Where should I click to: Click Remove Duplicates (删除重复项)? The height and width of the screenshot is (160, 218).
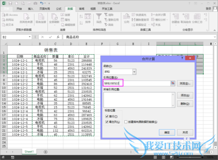coord(140,20)
